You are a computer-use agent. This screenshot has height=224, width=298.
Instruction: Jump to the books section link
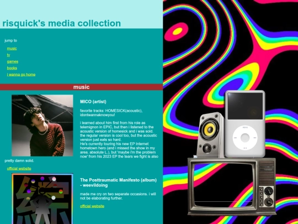point(12,68)
